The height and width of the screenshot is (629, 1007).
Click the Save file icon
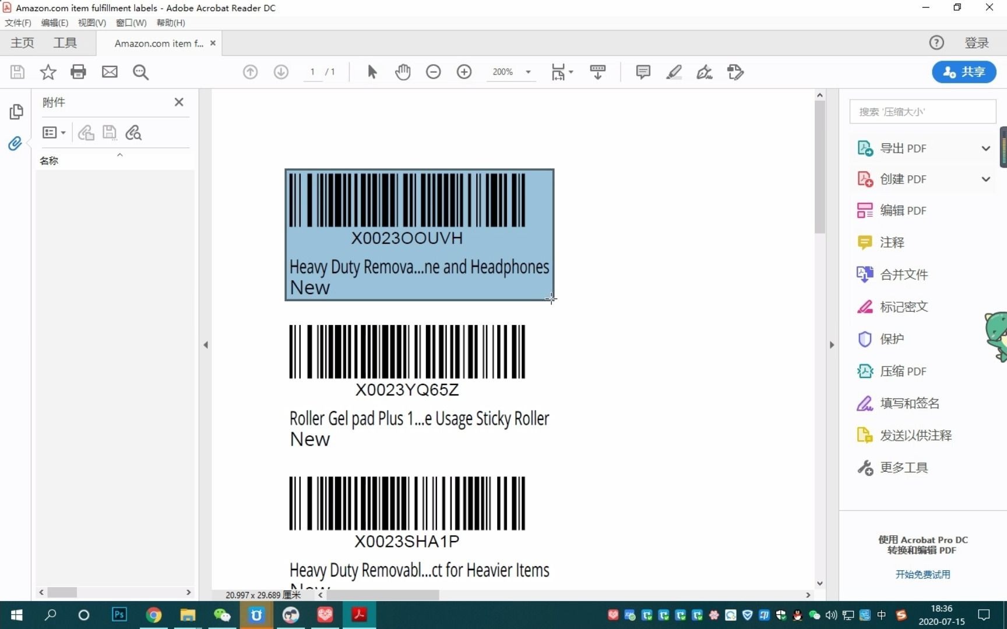click(17, 72)
